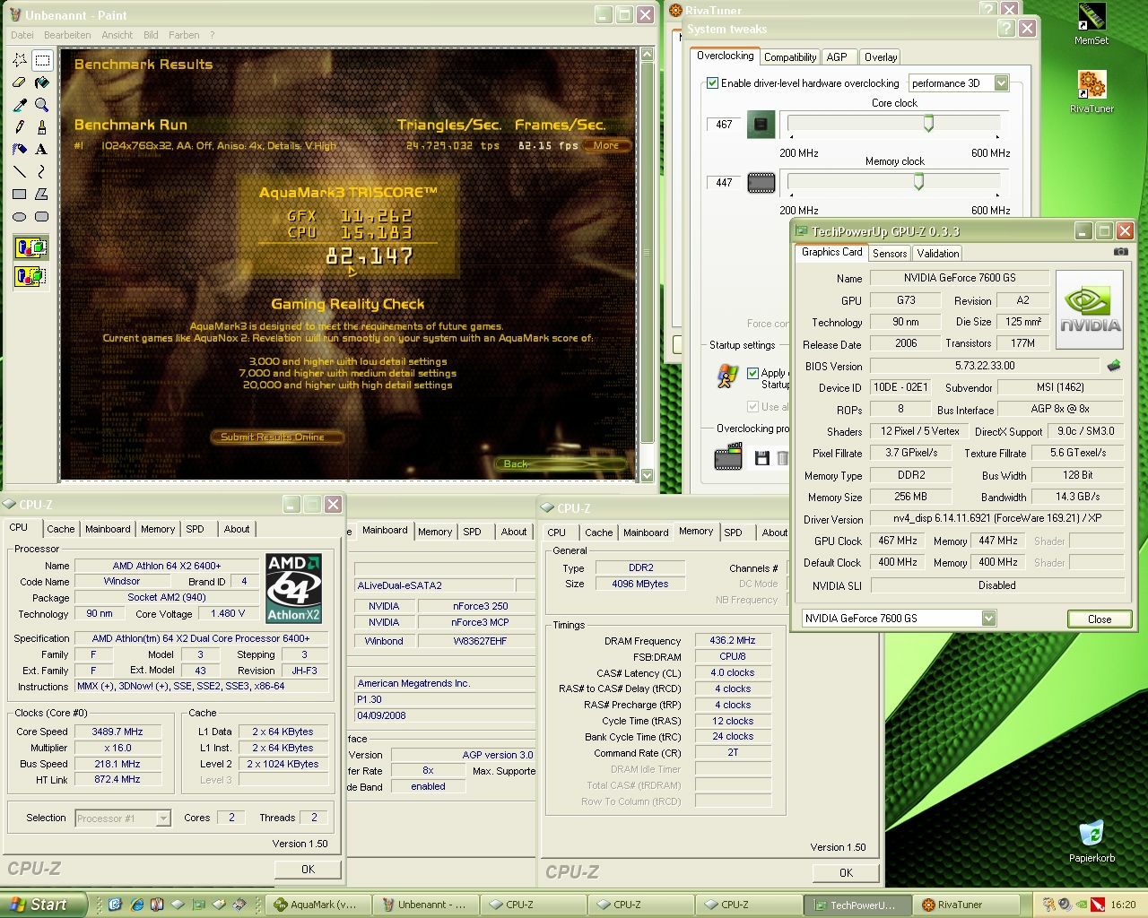Screen dimensions: 1148x918
Task: Activate the Magnifier tool in Paint
Action: pyautogui.click(x=42, y=106)
